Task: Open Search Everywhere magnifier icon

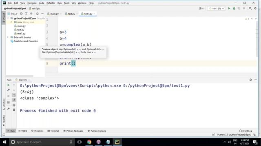Action: tap(250, 9)
